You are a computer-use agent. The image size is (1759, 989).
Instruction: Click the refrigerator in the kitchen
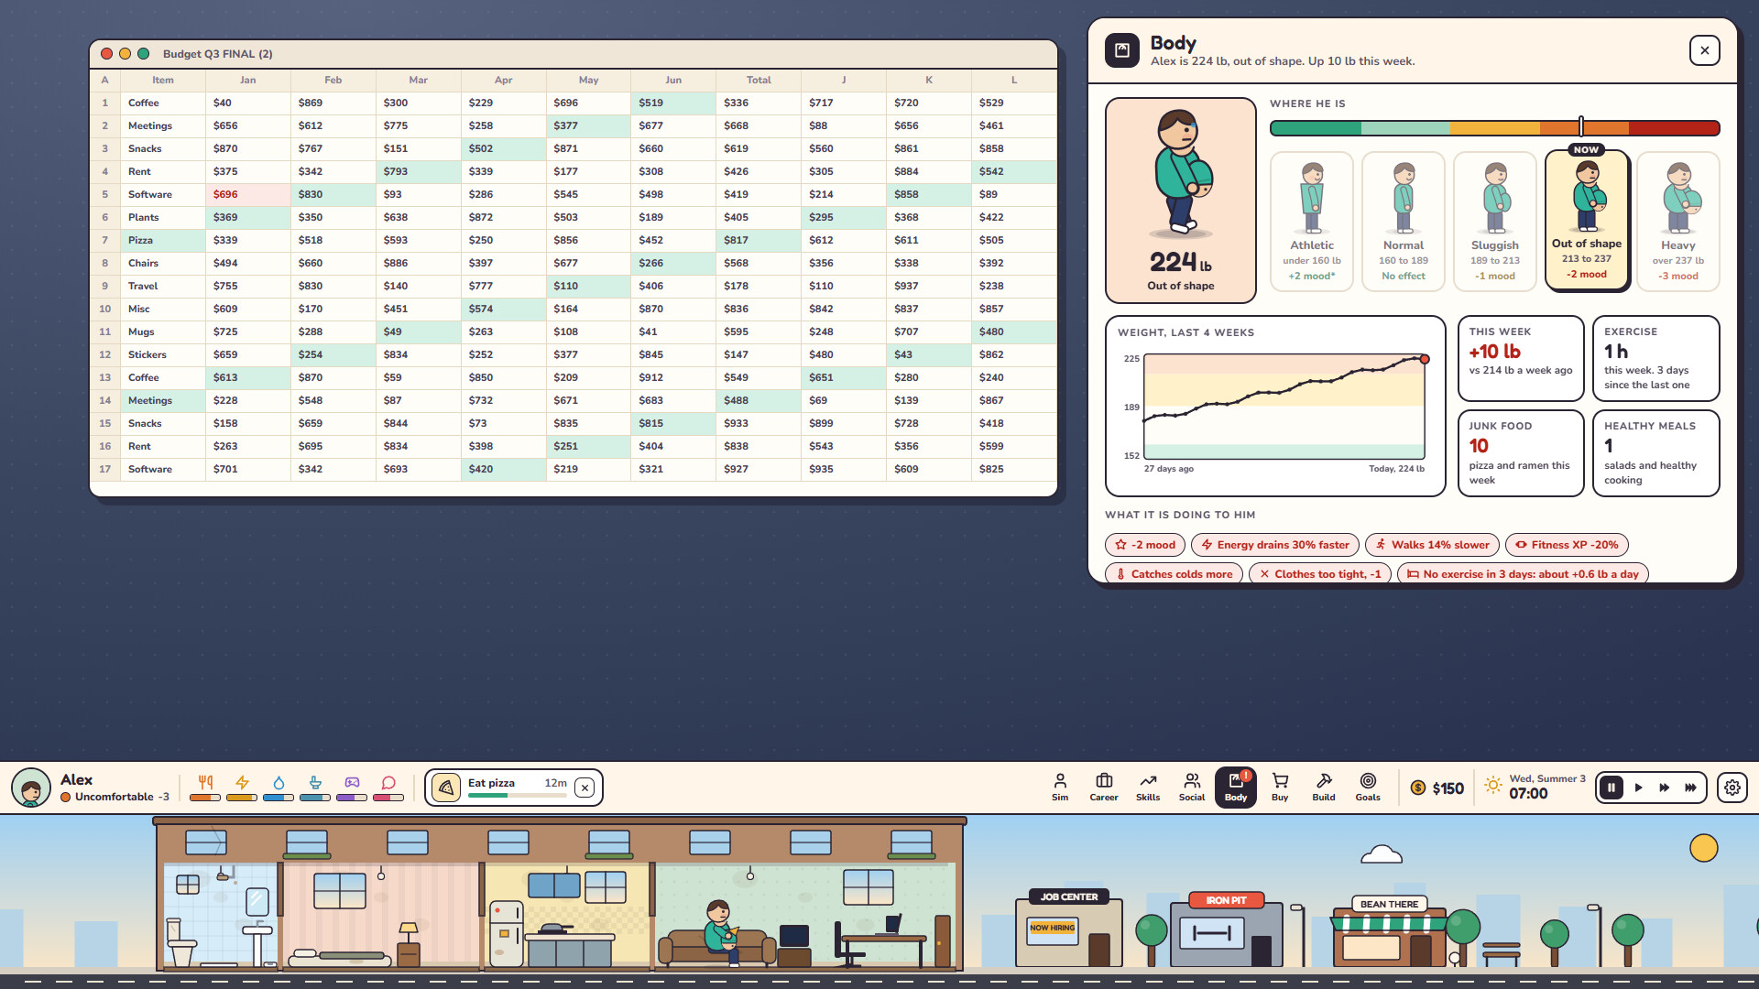pyautogui.click(x=506, y=934)
